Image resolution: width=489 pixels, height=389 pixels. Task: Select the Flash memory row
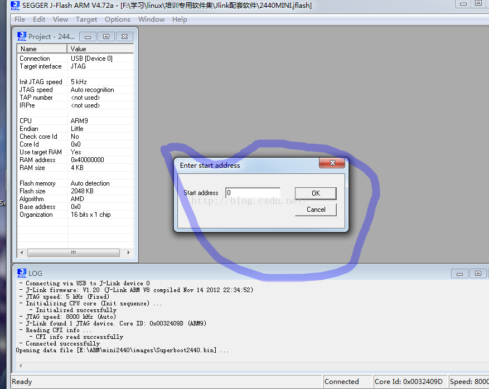[x=75, y=183]
